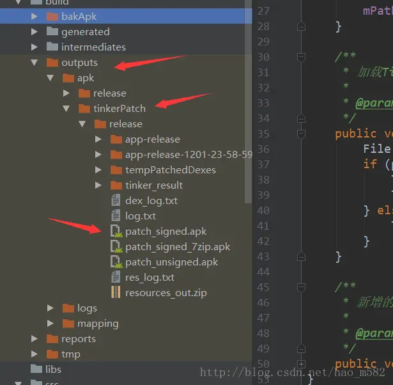Click the log.txt file icon
Screen dimensions: 393x385
pyautogui.click(x=116, y=216)
